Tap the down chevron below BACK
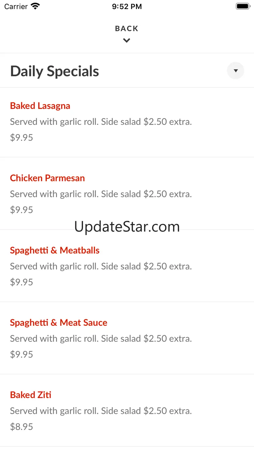This screenshot has width=254, height=451. (x=127, y=40)
